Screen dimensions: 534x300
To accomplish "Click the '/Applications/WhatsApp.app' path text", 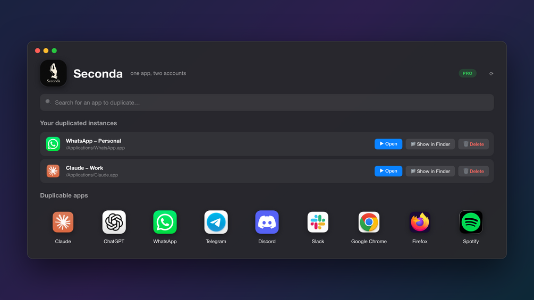I will (95, 148).
